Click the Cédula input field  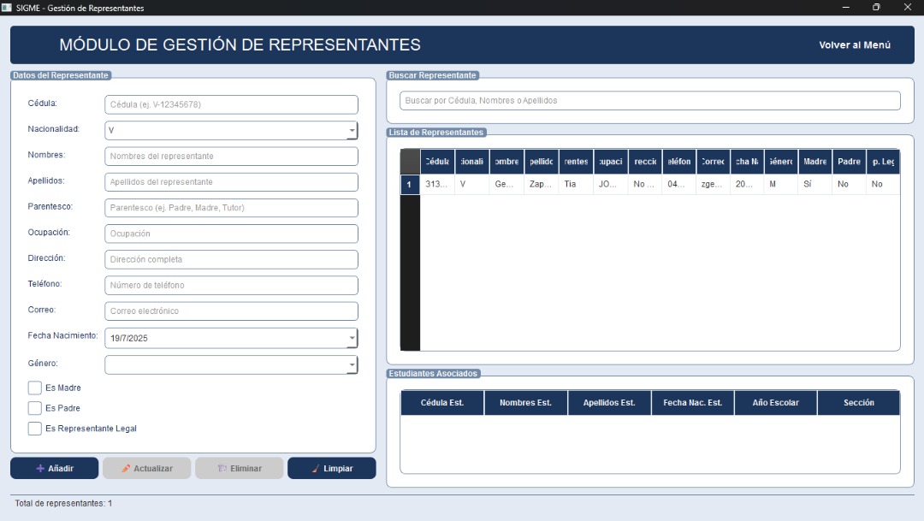231,105
